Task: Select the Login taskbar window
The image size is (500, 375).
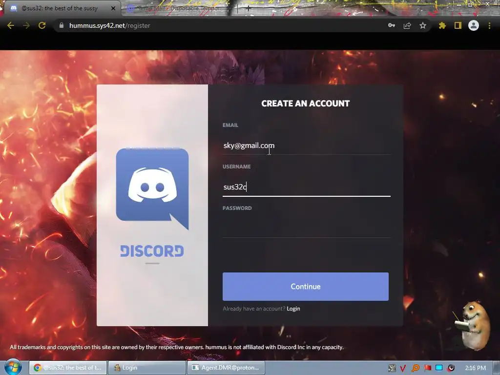Action: pyautogui.click(x=146, y=368)
